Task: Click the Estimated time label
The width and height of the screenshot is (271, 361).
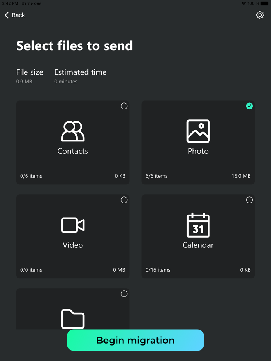Action: [x=81, y=72]
